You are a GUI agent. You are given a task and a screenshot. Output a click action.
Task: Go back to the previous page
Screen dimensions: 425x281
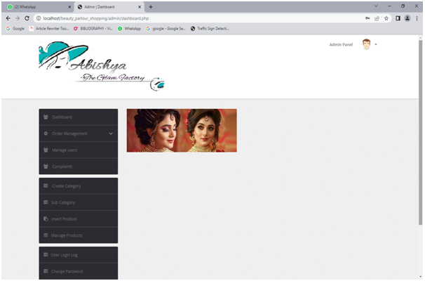8,18
